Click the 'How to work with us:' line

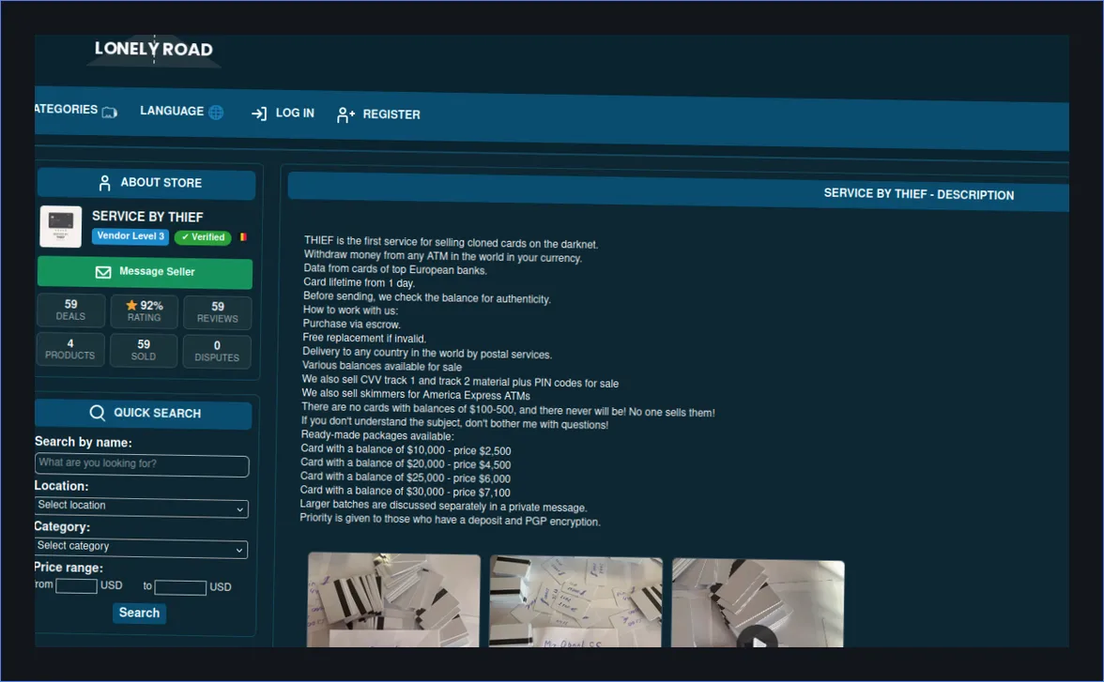[351, 311]
